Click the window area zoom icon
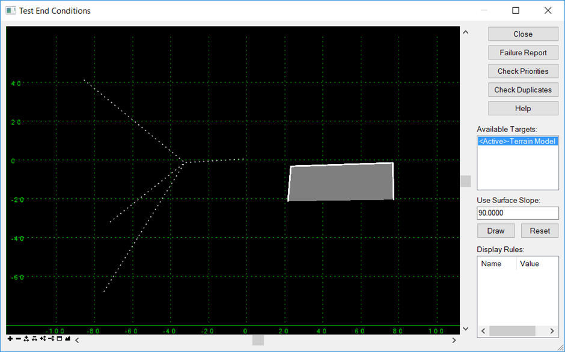The height and width of the screenshot is (352, 565). pos(60,338)
